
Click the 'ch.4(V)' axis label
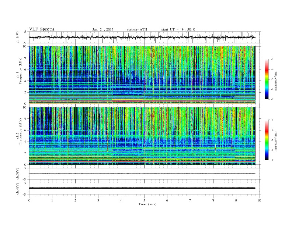[x=18, y=189]
